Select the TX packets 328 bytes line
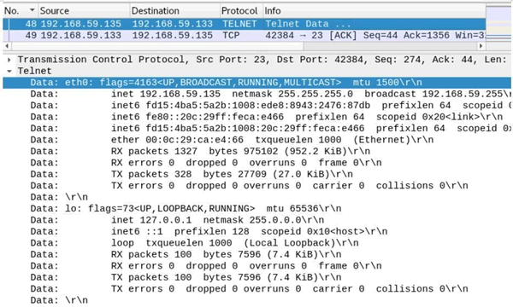This screenshot has height=307, width=513. click(x=256, y=174)
